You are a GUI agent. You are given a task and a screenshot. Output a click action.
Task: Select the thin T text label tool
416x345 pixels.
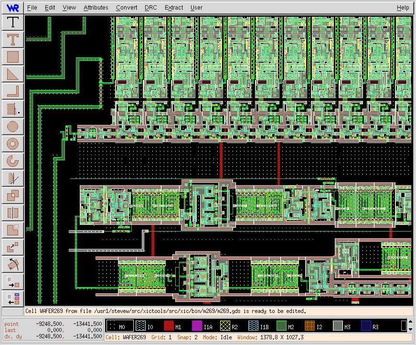[x=13, y=22]
